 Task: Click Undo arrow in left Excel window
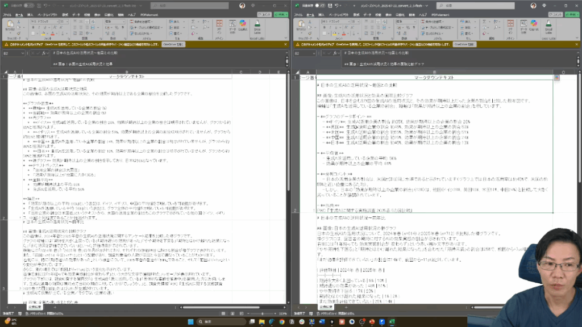pyautogui.click(x=45, y=6)
